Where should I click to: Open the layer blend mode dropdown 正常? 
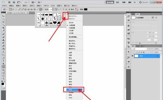click(139, 49)
